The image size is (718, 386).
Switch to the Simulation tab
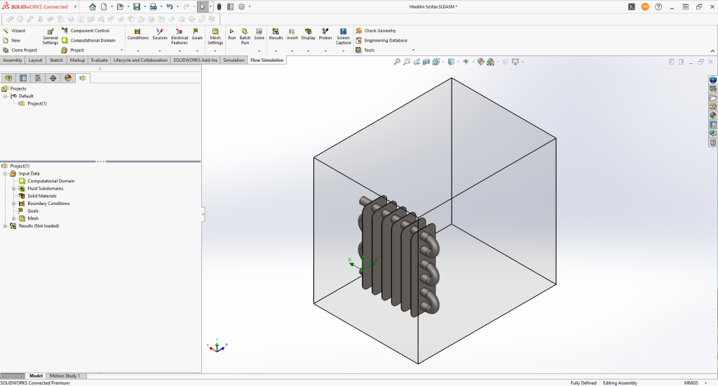[x=233, y=60]
